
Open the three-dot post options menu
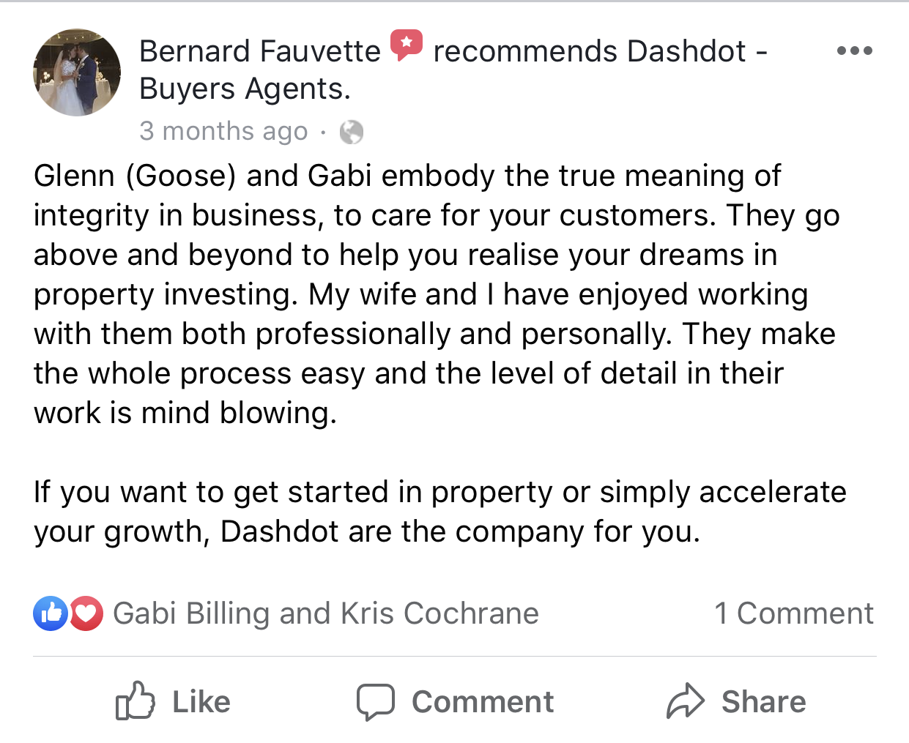(x=854, y=51)
